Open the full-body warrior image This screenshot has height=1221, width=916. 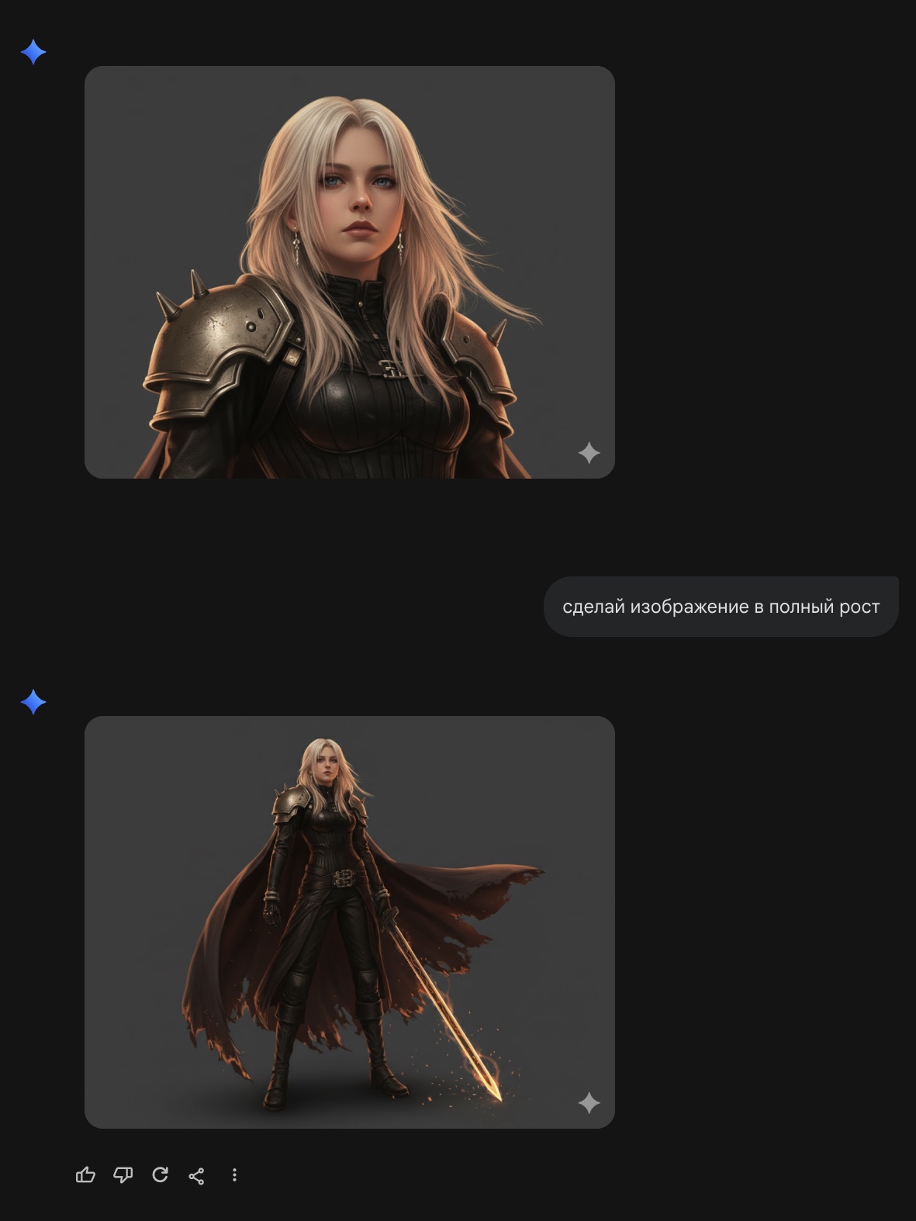[349, 922]
